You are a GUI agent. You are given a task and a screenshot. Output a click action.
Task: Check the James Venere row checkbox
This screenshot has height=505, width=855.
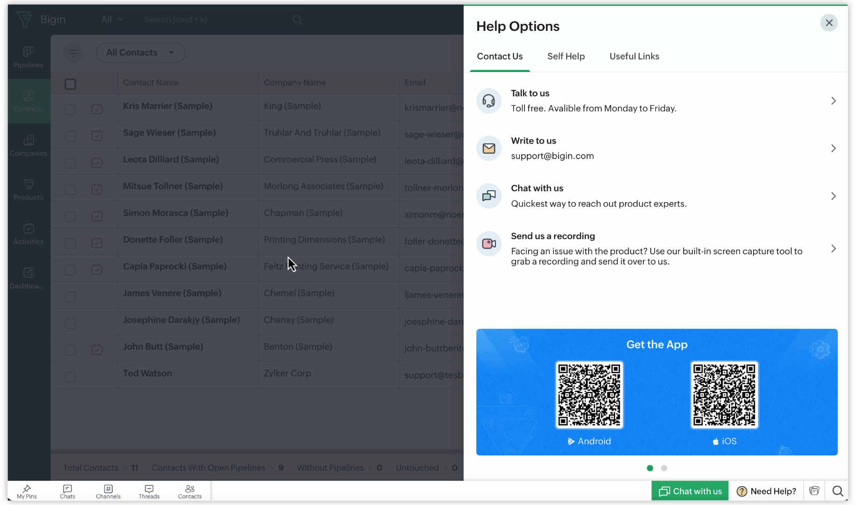tap(70, 296)
